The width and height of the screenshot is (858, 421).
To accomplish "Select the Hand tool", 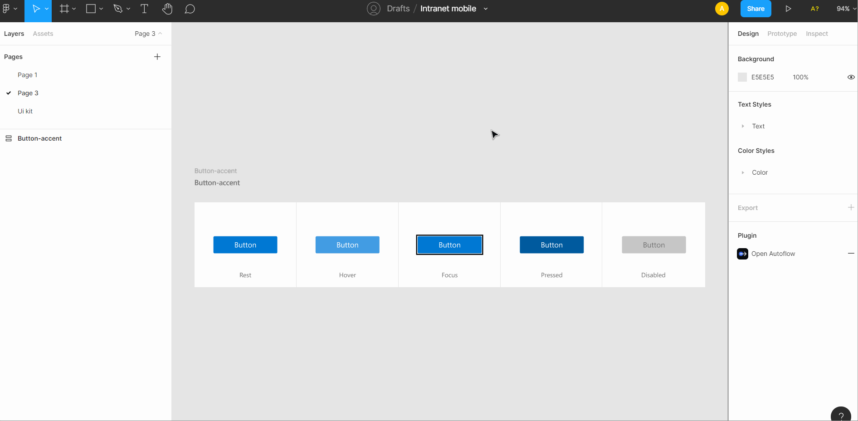I will point(167,9).
